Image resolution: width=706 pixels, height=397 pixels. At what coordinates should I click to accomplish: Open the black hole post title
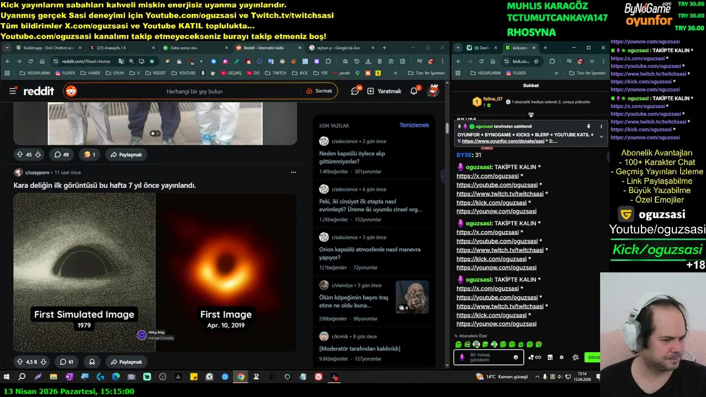point(105,185)
